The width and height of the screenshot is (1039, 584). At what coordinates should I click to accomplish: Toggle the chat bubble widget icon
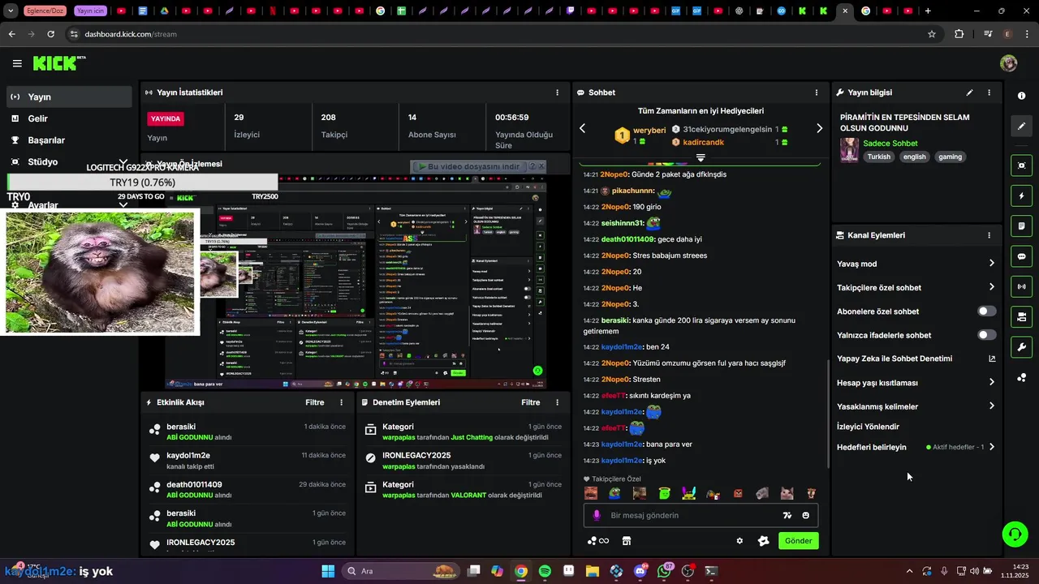tap(1021, 256)
